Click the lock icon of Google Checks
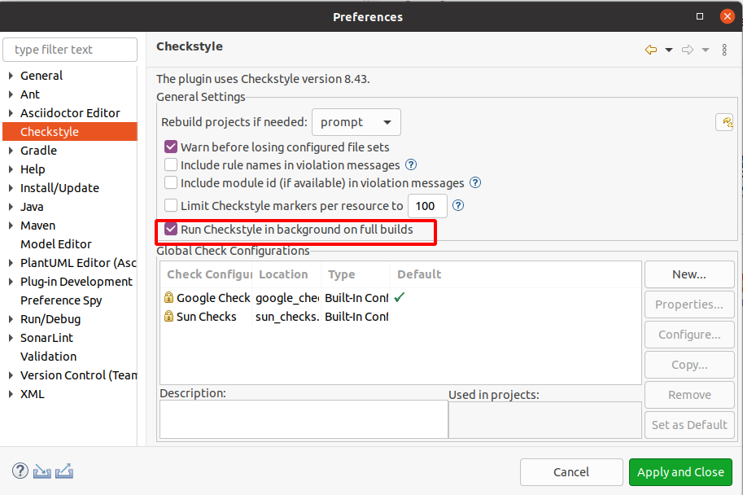 pyautogui.click(x=168, y=297)
